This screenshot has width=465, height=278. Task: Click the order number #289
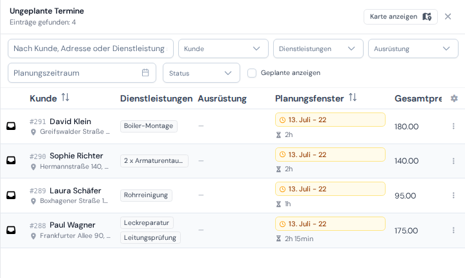tap(37, 191)
